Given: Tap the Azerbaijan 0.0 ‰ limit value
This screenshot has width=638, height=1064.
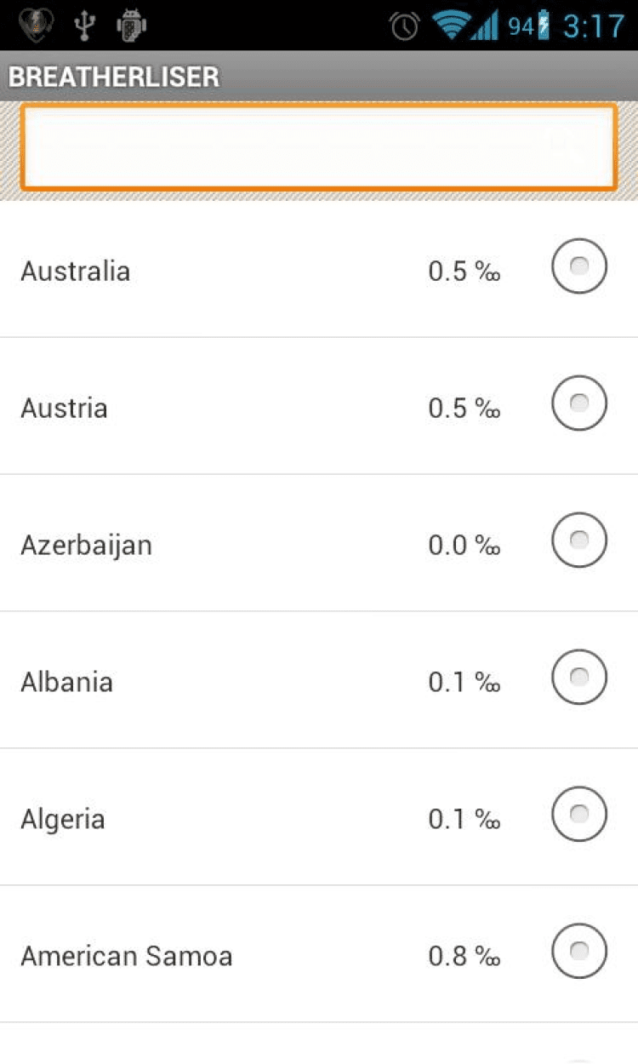Looking at the screenshot, I should click(464, 545).
